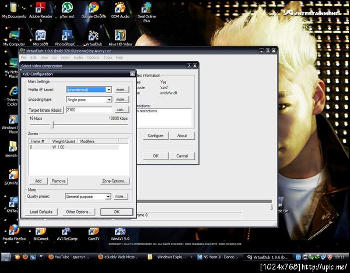Viewport: 350px width, 273px height.
Task: Open Video menu in VirtualDub
Action: [65, 58]
